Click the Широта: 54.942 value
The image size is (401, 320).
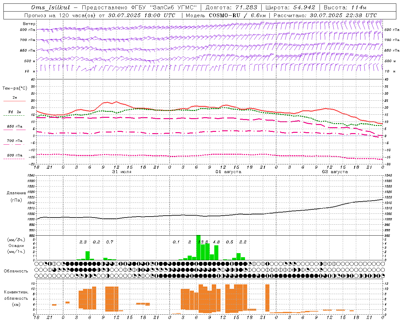tap(290, 7)
